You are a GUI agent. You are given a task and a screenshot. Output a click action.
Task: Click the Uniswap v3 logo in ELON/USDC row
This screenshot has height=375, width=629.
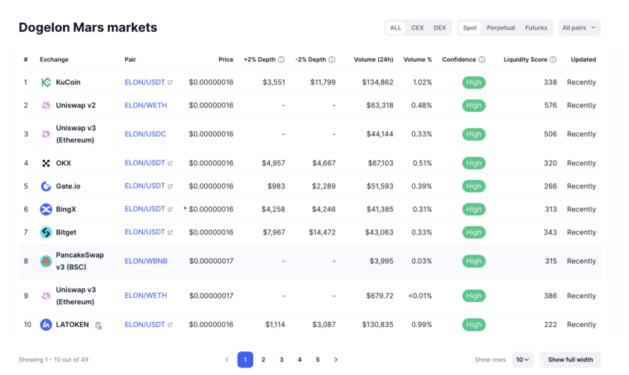click(x=46, y=134)
